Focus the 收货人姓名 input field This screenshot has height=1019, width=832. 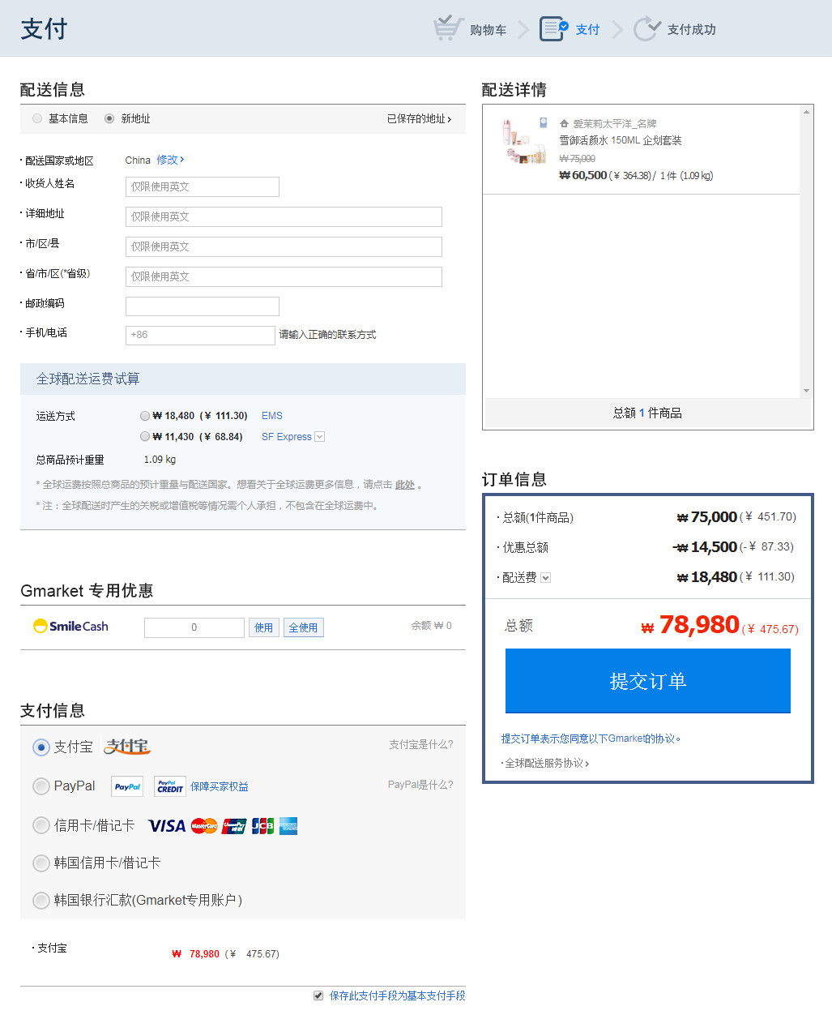203,186
